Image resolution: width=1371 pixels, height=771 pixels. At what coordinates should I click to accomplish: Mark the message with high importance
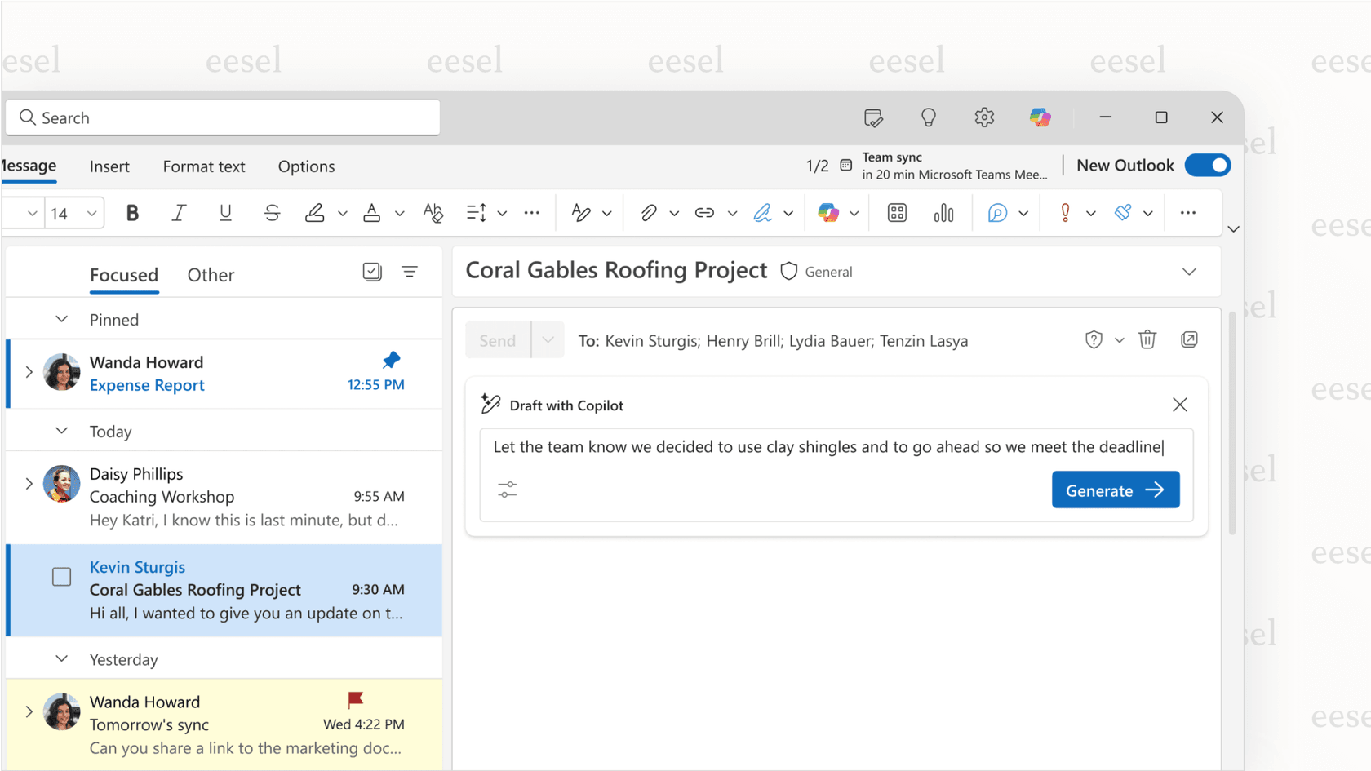tap(1064, 213)
